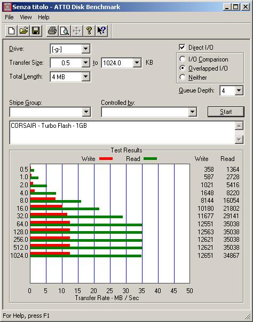The height and width of the screenshot is (322, 253).
Task: Click 'For Help, press F1' status text
Action: point(26,316)
